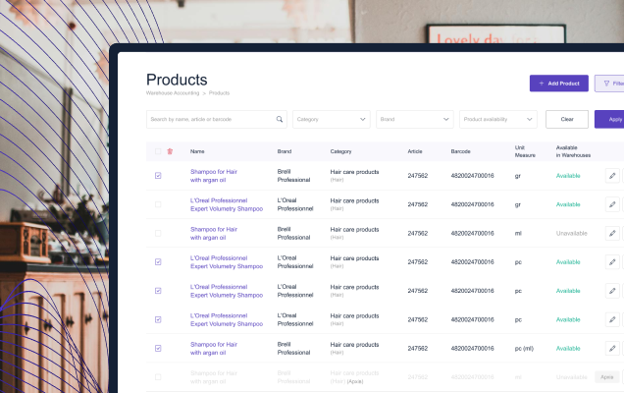The height and width of the screenshot is (393, 624).
Task: Uncheck the pc (ml) shampoo row checkbox
Action: coord(158,349)
